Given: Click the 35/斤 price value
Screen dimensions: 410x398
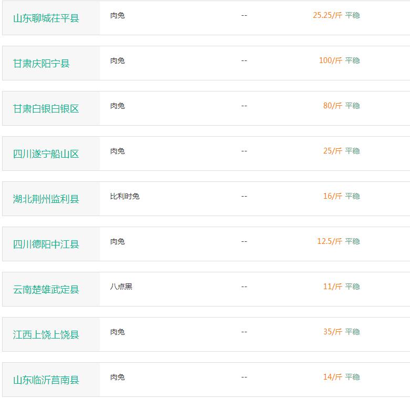Looking at the screenshot, I should pos(332,332).
